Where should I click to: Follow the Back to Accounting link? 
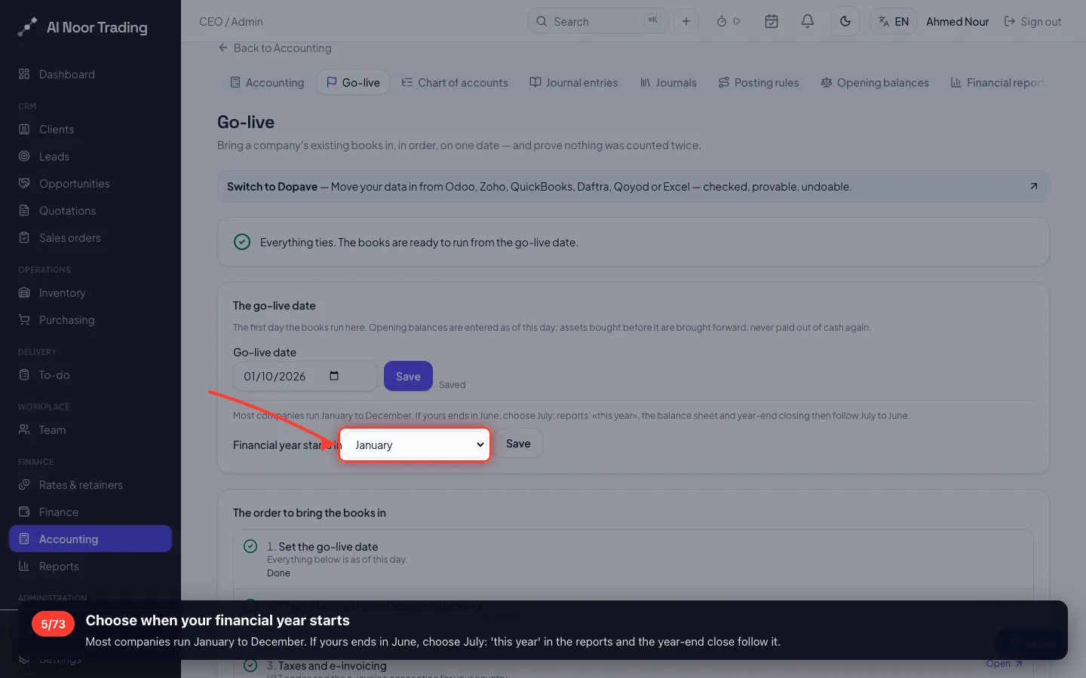click(275, 47)
